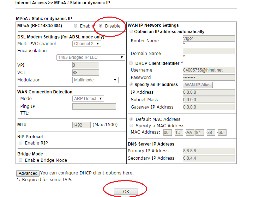Screen dimensions: 253x197
Task: Toggle the DHCP Client Identifier checkbox
Action: (x=131, y=63)
